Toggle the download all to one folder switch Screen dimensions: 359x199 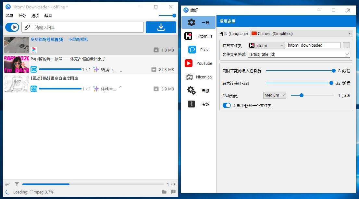coord(227,105)
